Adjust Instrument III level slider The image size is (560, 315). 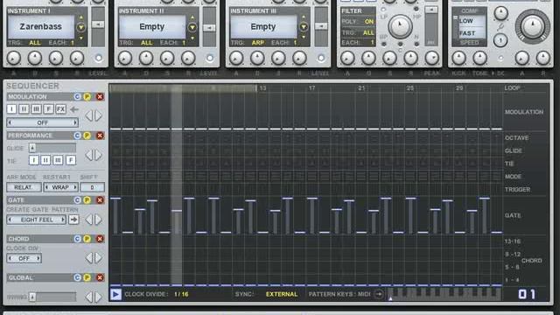click(321, 26)
